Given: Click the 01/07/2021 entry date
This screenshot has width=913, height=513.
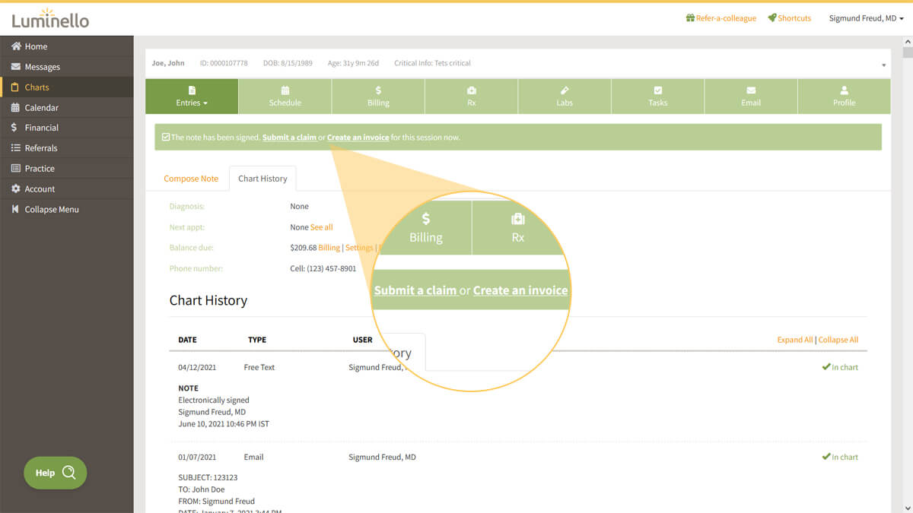Looking at the screenshot, I should click(197, 457).
